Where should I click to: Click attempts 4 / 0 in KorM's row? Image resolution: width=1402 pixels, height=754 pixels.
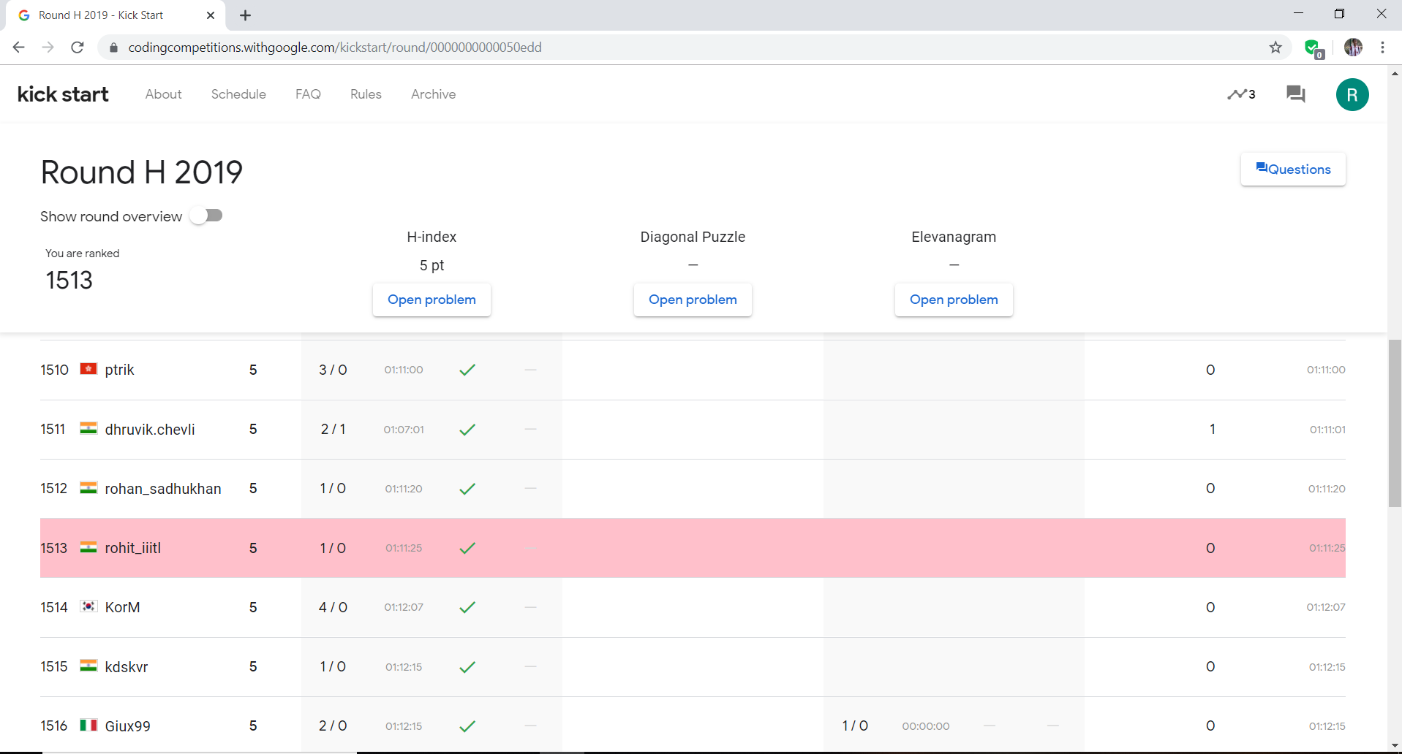(333, 607)
